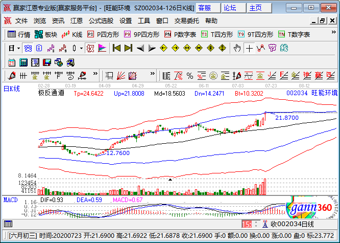Click the dark red step-line 9 icon
The image size is (340, 243).
(63, 48)
